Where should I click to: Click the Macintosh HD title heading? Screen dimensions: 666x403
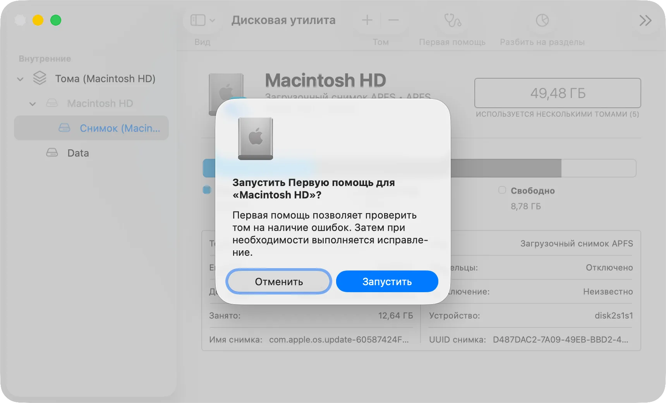(326, 80)
